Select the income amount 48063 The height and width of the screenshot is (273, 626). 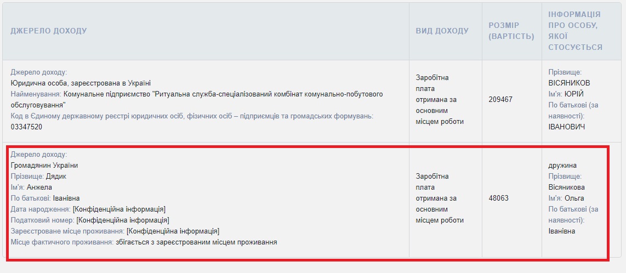pos(499,198)
